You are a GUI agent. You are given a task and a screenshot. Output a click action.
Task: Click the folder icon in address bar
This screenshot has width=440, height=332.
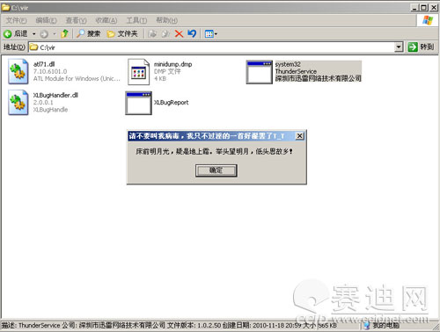click(x=34, y=47)
